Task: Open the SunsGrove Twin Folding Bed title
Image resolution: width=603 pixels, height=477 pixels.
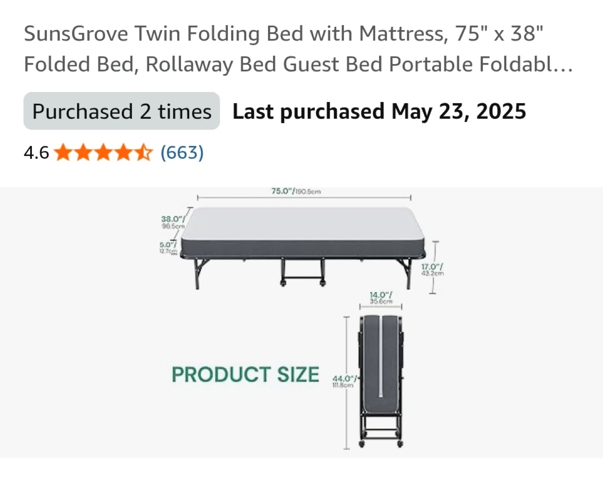Action: 298,49
